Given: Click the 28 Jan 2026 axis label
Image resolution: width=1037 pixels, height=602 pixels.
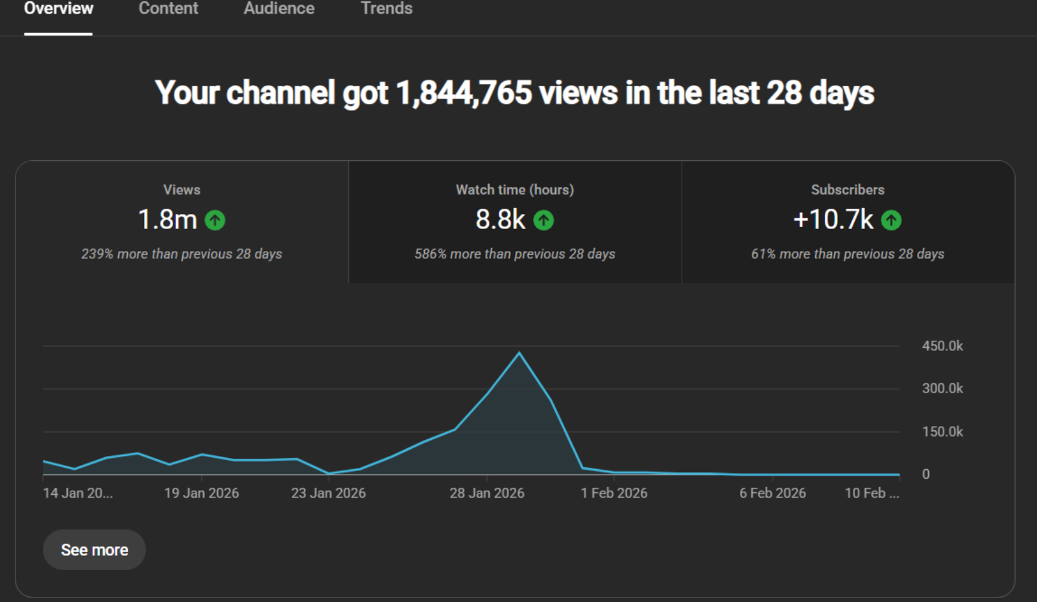Looking at the screenshot, I should pyautogui.click(x=487, y=493).
